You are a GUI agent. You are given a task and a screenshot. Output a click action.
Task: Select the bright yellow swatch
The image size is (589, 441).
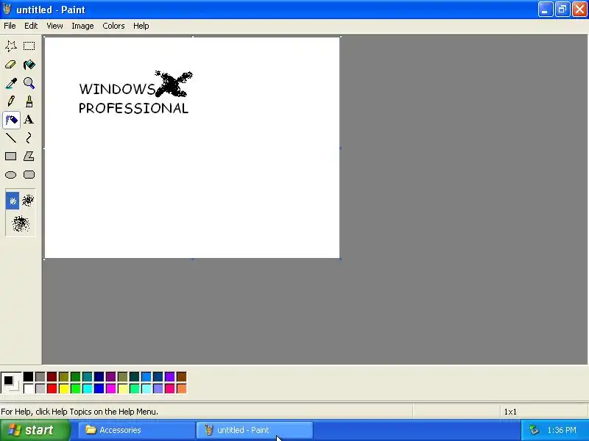64,388
